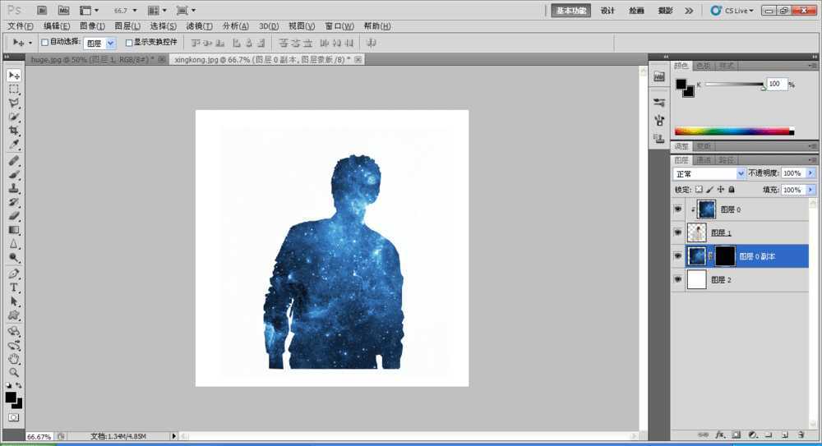Enable the 显示变换控件 checkbox
This screenshot has height=446, width=822.
[129, 42]
